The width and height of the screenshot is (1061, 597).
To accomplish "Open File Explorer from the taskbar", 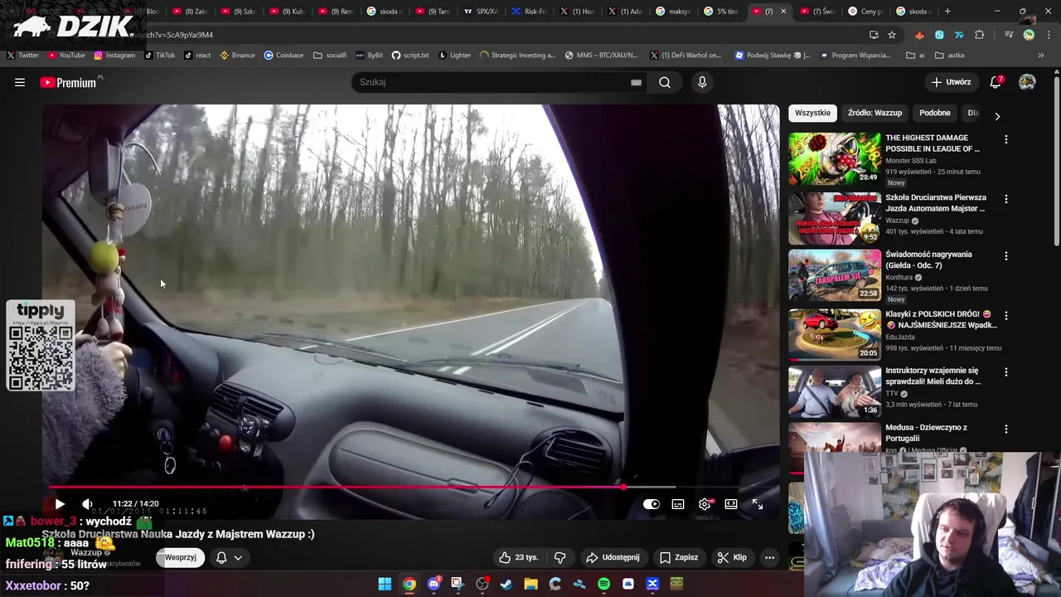I will tap(530, 584).
